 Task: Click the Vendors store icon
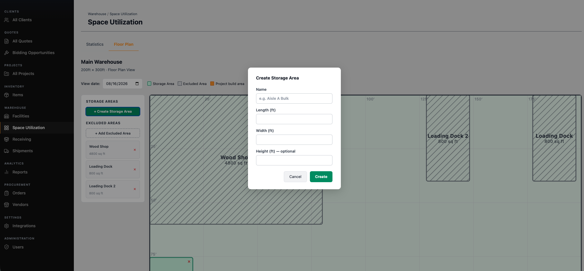[x=6, y=205]
